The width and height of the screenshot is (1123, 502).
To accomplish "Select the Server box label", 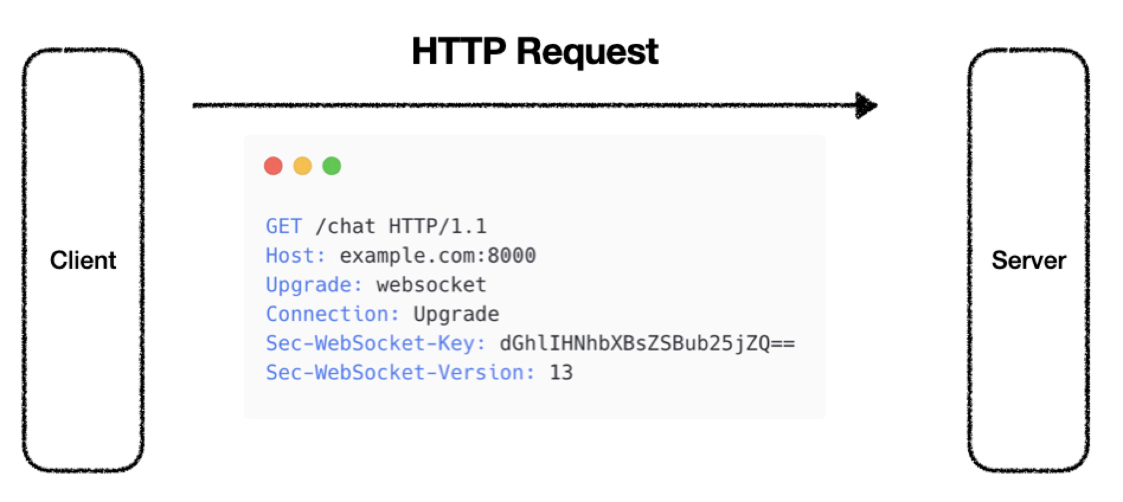I will tap(1029, 260).
